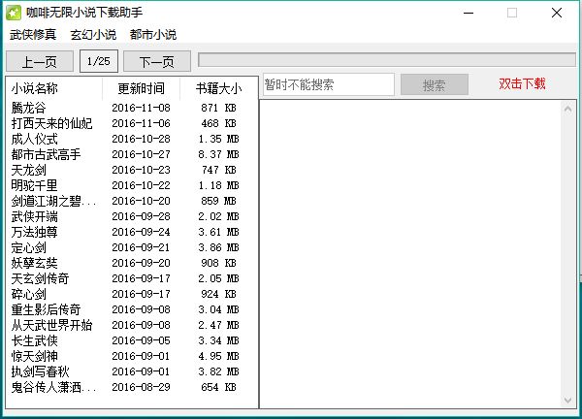Select the novel 定心剑
Image resolution: width=582 pixels, height=419 pixels.
tap(28, 247)
